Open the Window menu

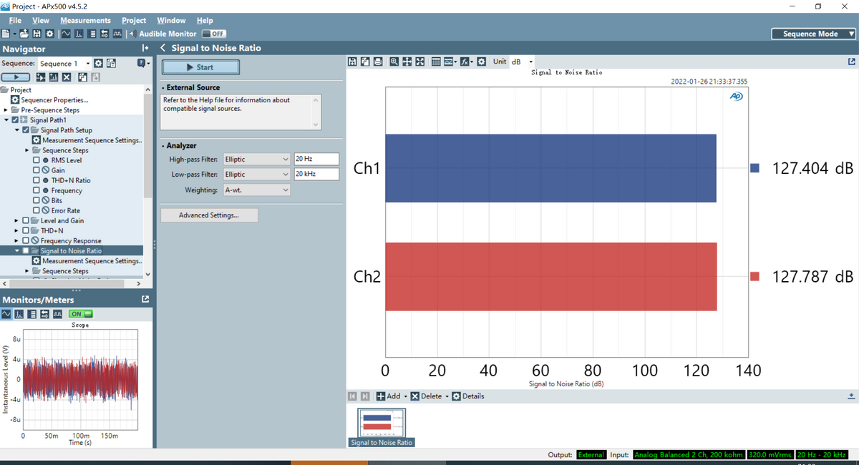tap(171, 20)
